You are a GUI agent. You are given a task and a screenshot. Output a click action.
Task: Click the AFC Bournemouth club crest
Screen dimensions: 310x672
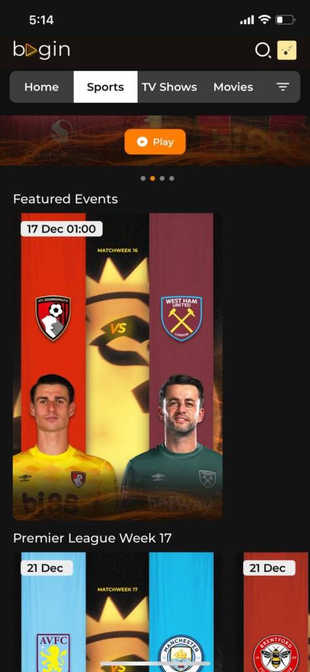click(53, 318)
